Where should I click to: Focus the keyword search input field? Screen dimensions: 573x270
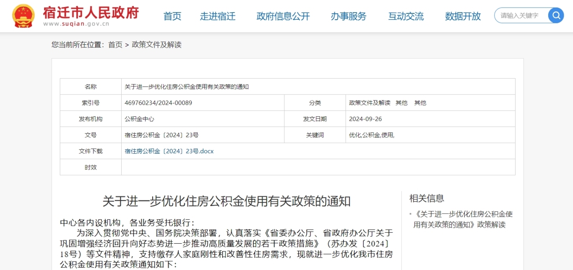521,15
